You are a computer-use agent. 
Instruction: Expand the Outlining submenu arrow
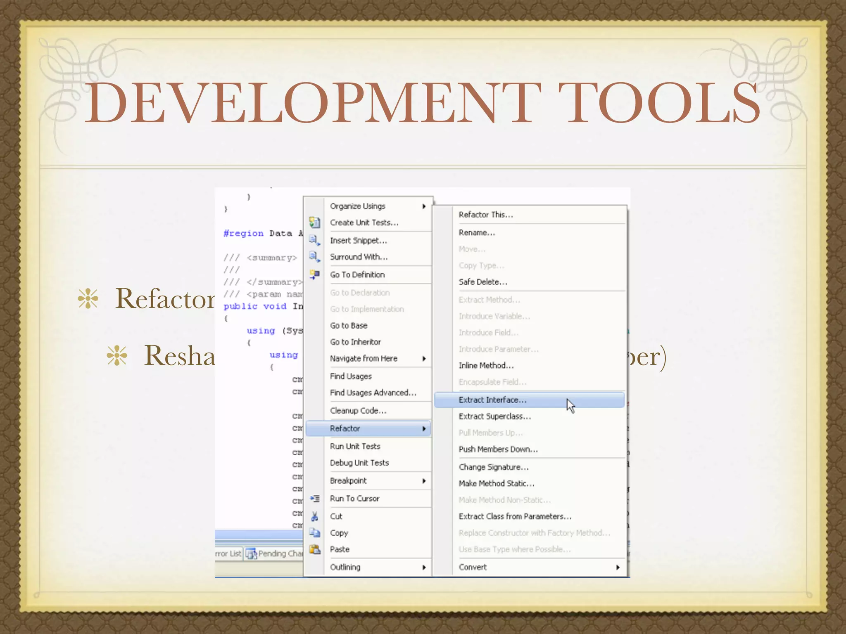(x=424, y=568)
